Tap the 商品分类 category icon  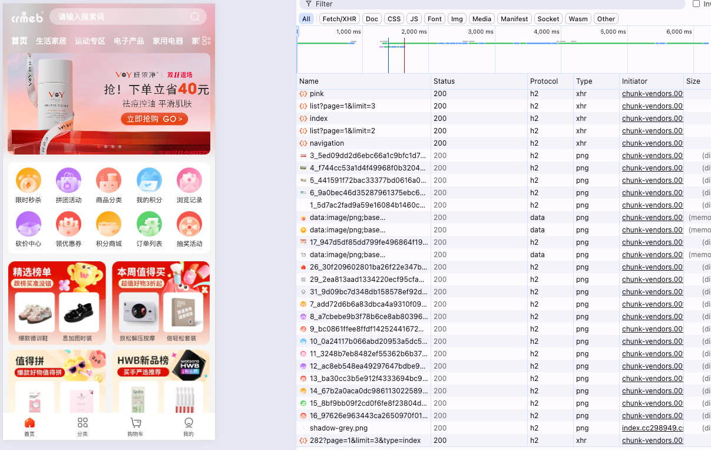pyautogui.click(x=108, y=181)
